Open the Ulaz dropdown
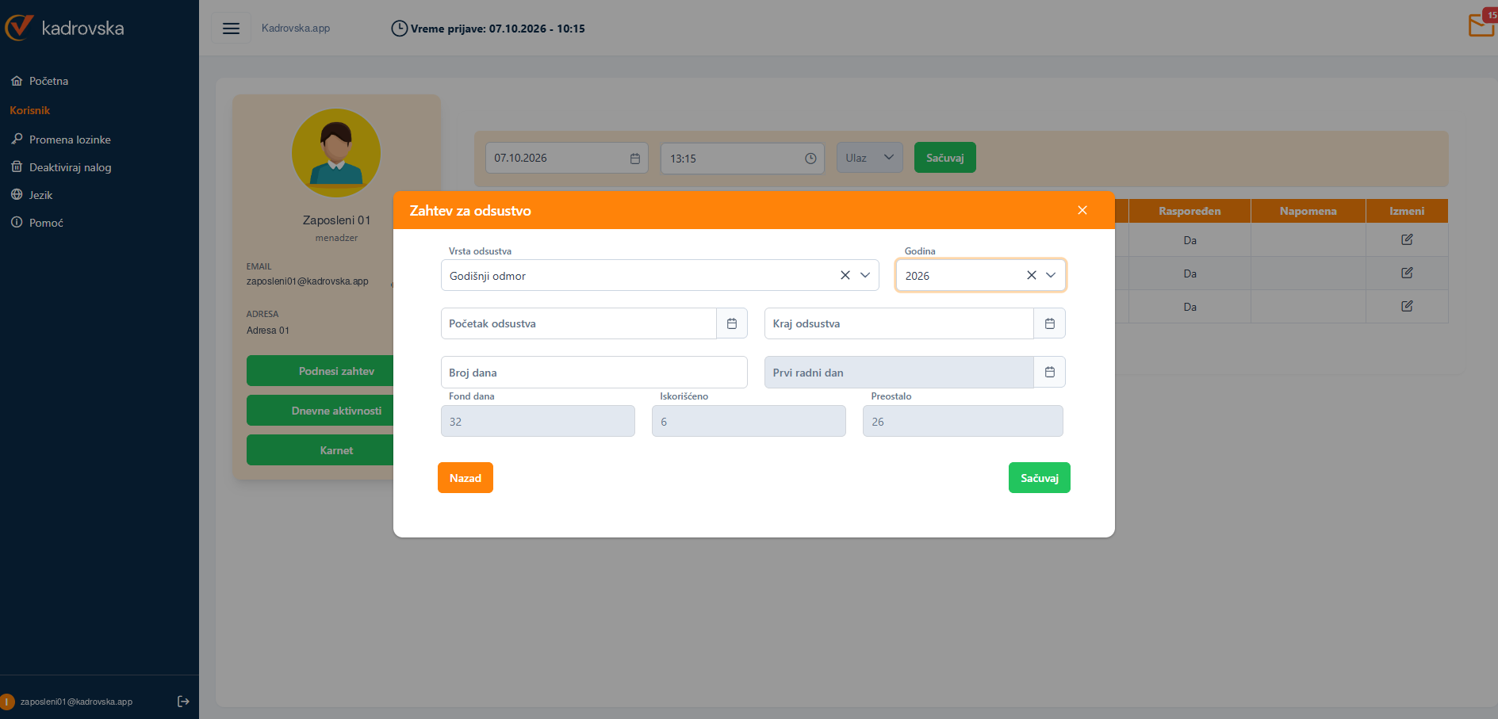This screenshot has height=719, width=1498. click(870, 158)
